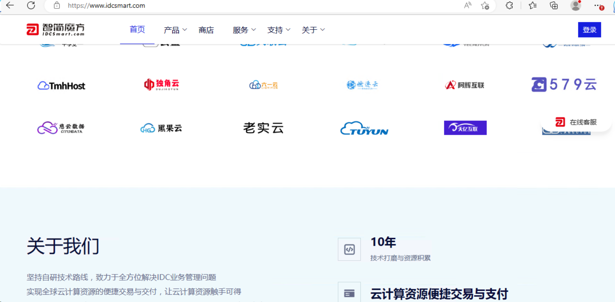Select the 首页 navigation tab
The width and height of the screenshot is (615, 302).
(x=137, y=29)
